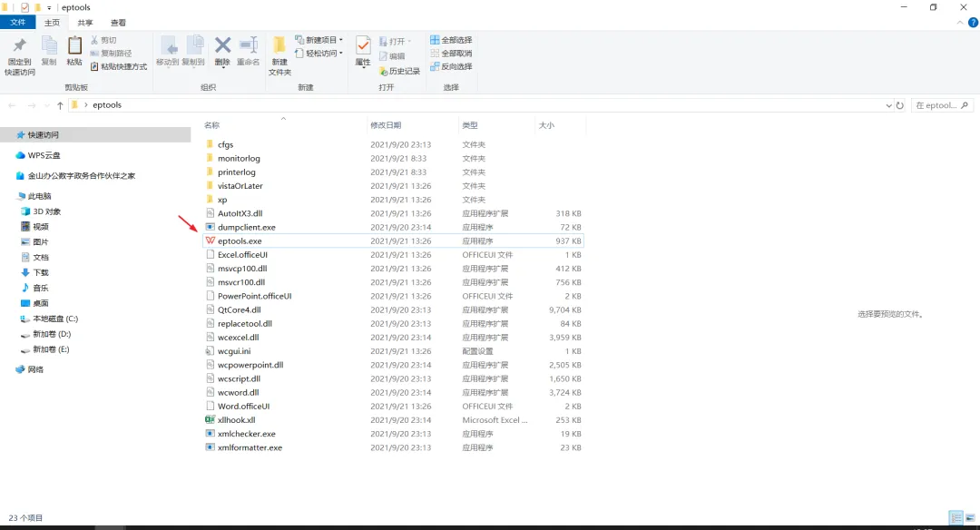Sort by Size column header

[547, 125]
